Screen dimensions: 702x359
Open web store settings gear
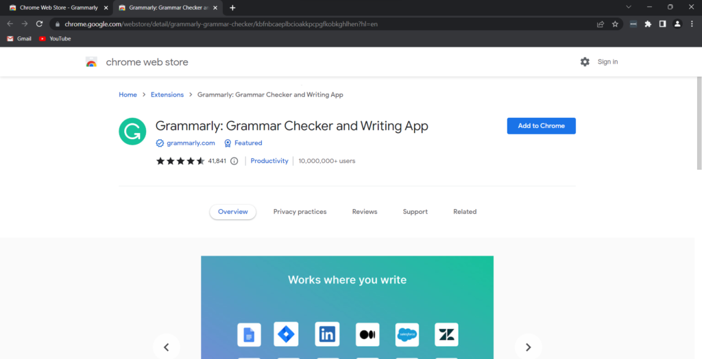[585, 62]
